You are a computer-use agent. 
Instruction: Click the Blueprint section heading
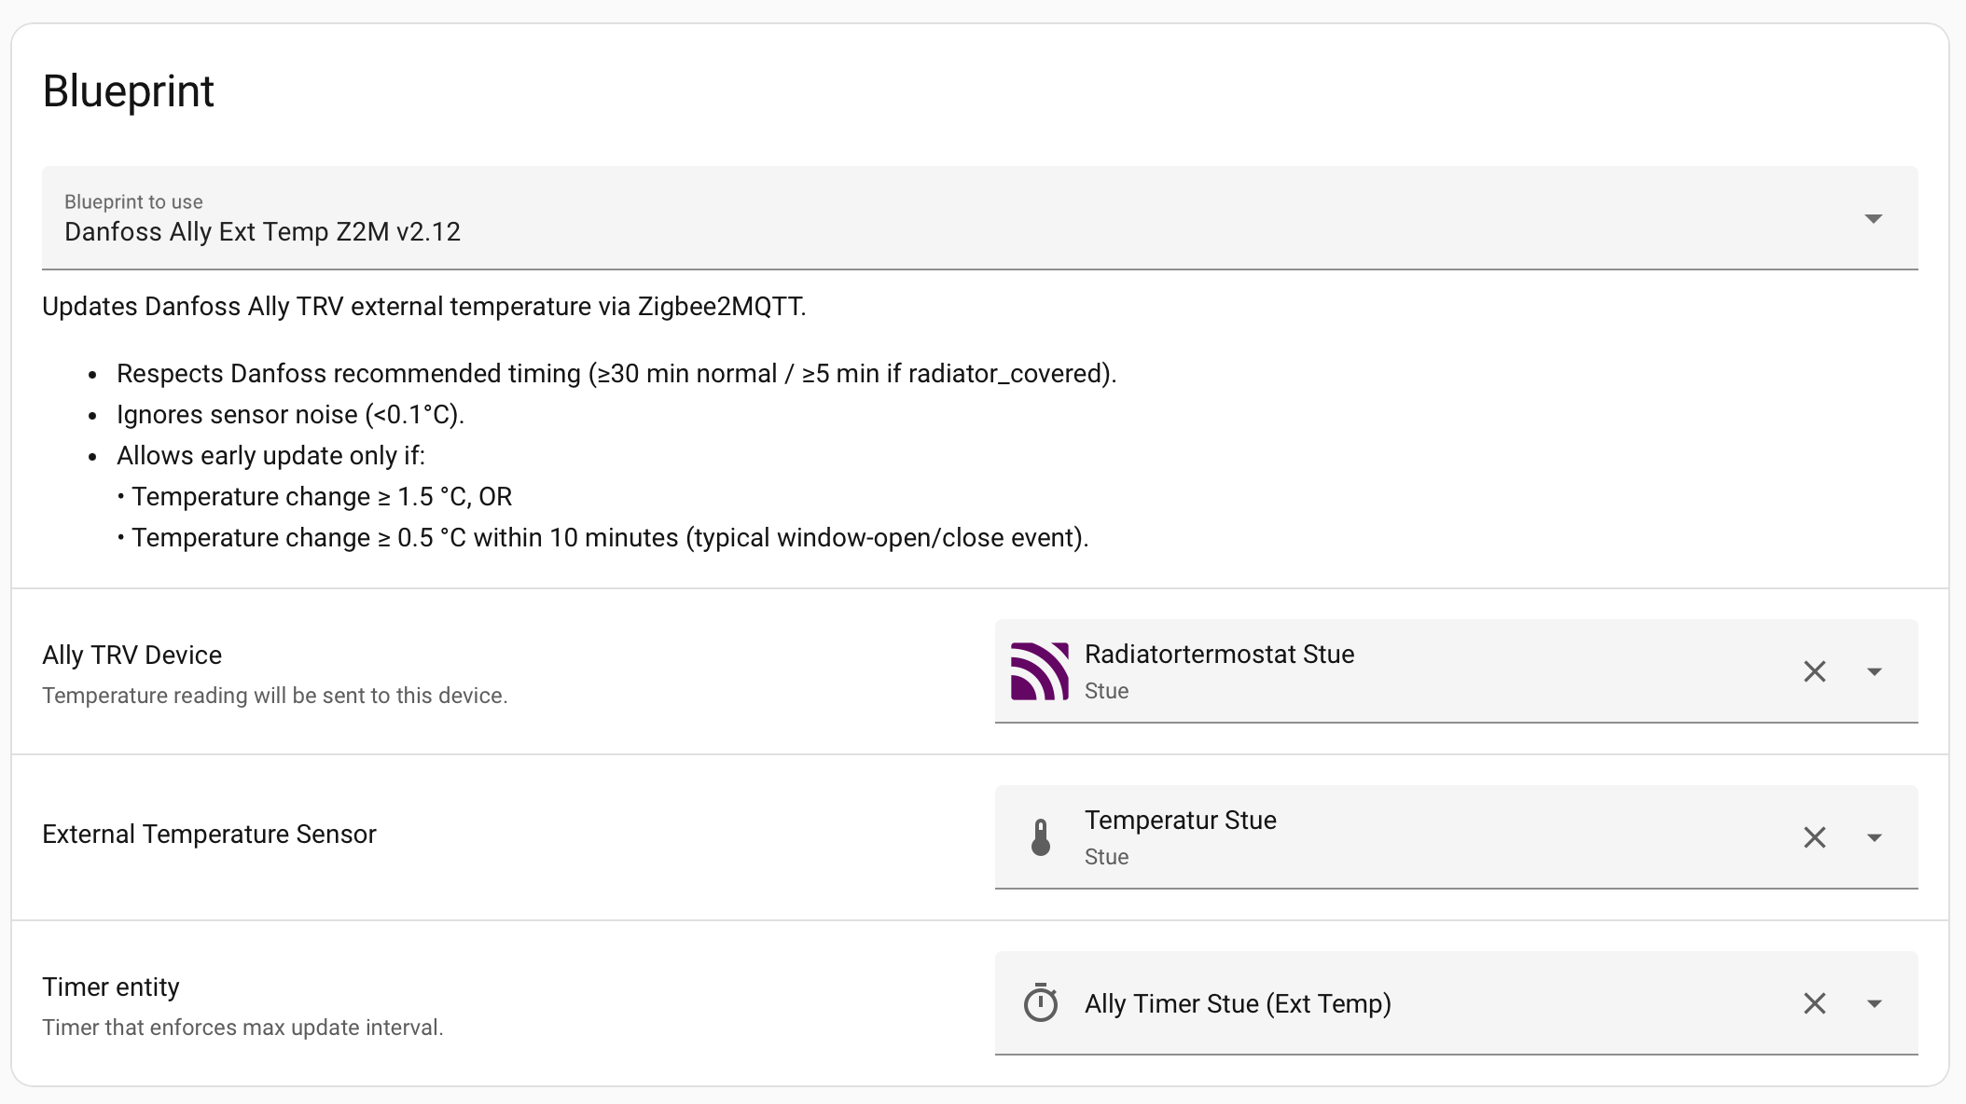129,91
